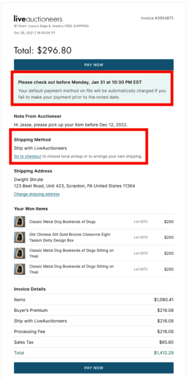Click the Sales Tax row
The height and width of the screenshot is (380, 188).
(94, 342)
